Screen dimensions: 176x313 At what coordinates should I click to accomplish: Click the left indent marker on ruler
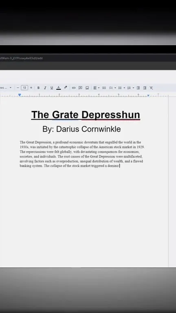tap(20, 95)
